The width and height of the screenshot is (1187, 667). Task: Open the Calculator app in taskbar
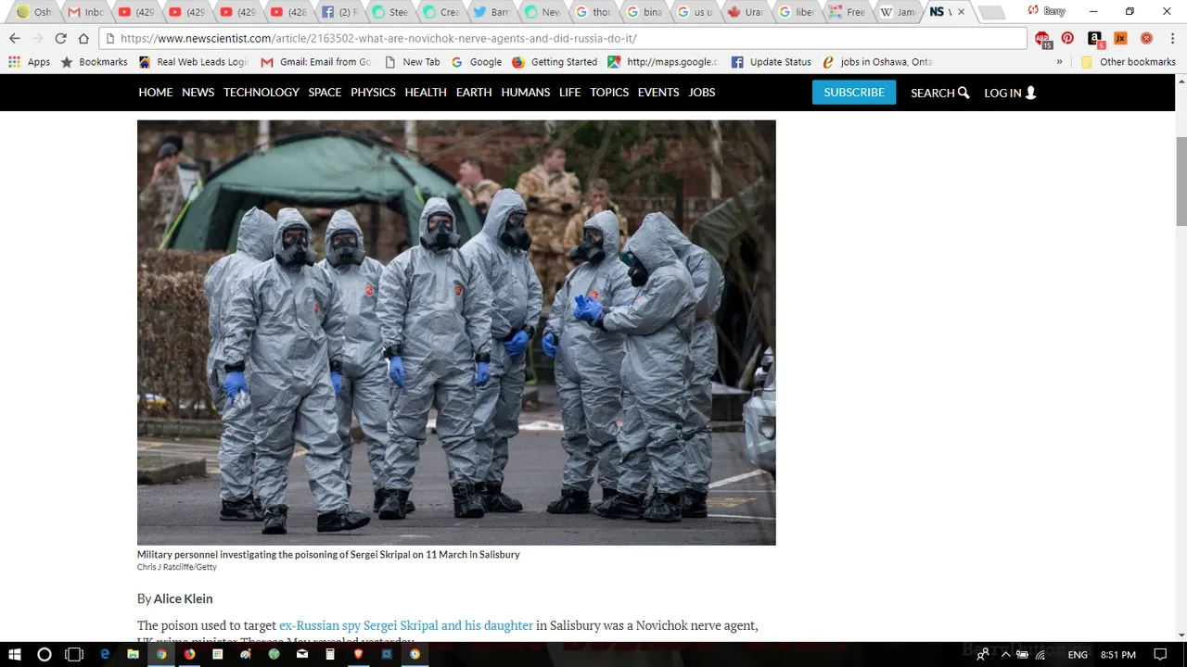[x=330, y=654]
